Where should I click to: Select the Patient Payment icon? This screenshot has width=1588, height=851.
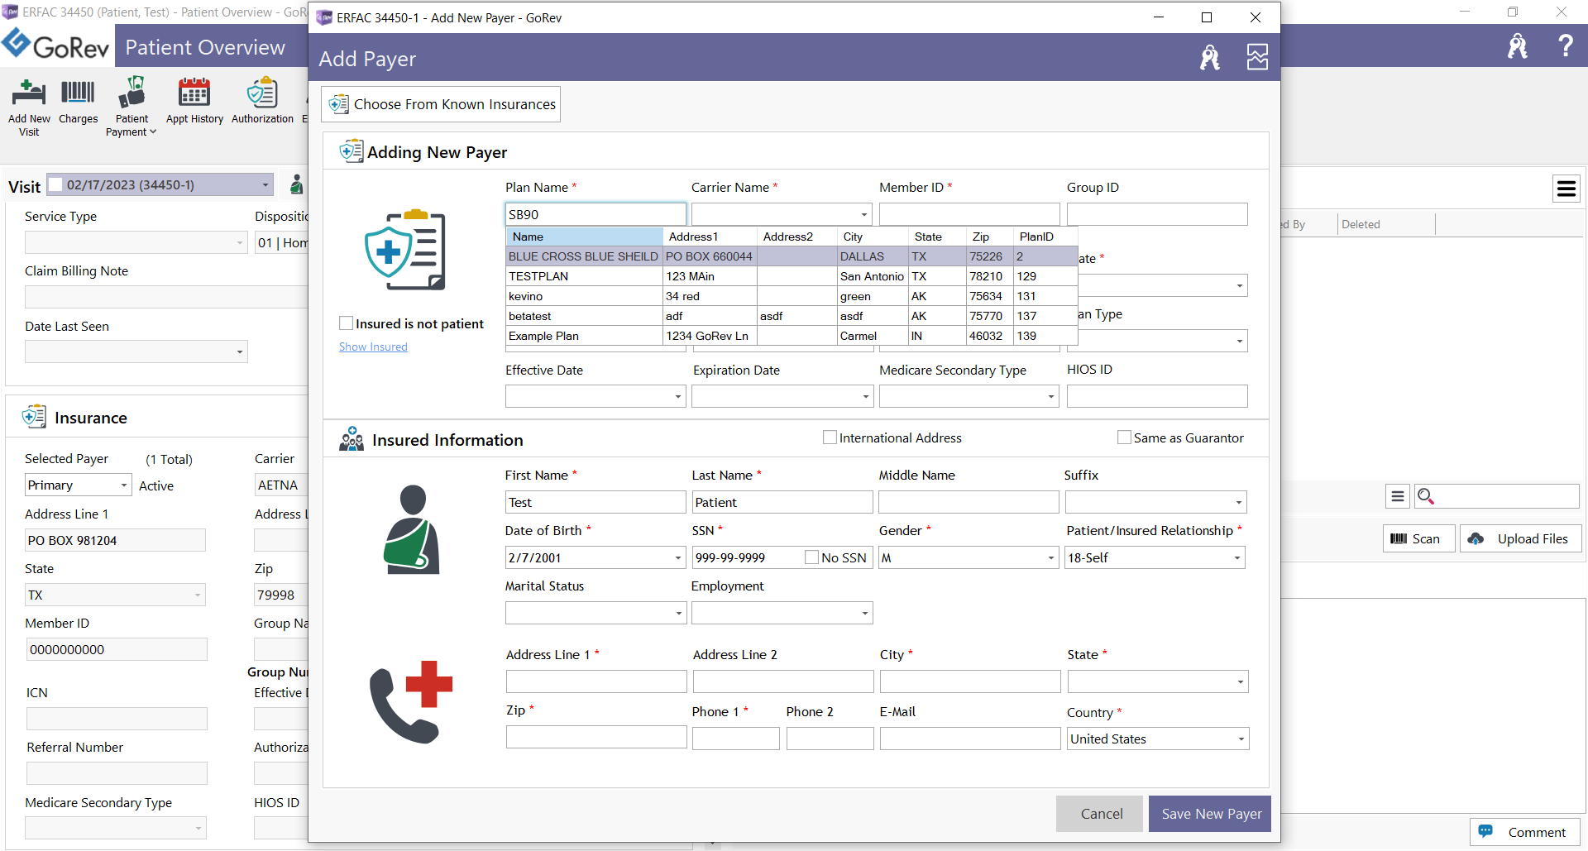131,99
